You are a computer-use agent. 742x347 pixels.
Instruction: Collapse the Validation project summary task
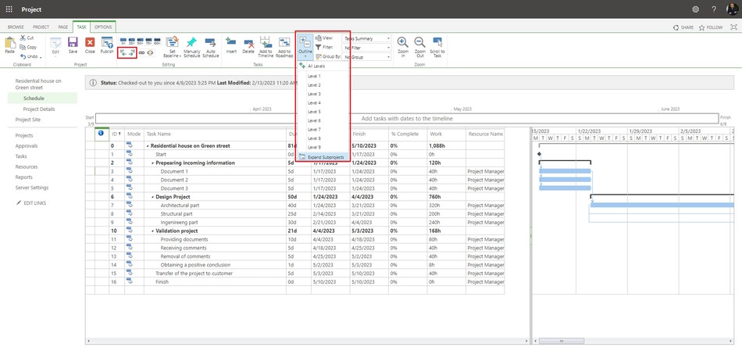152,231
